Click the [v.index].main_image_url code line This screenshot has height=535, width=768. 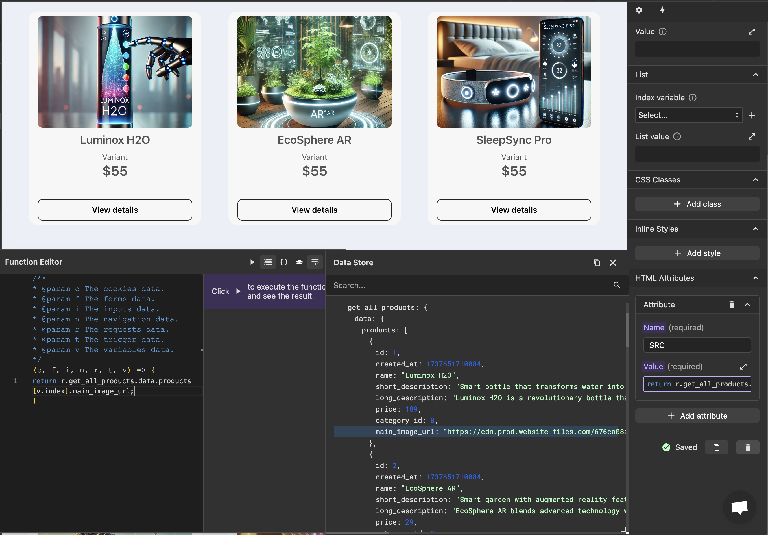click(84, 391)
